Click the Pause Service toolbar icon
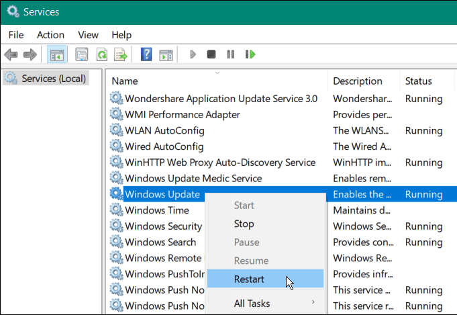This screenshot has width=457, height=315. coord(231,54)
